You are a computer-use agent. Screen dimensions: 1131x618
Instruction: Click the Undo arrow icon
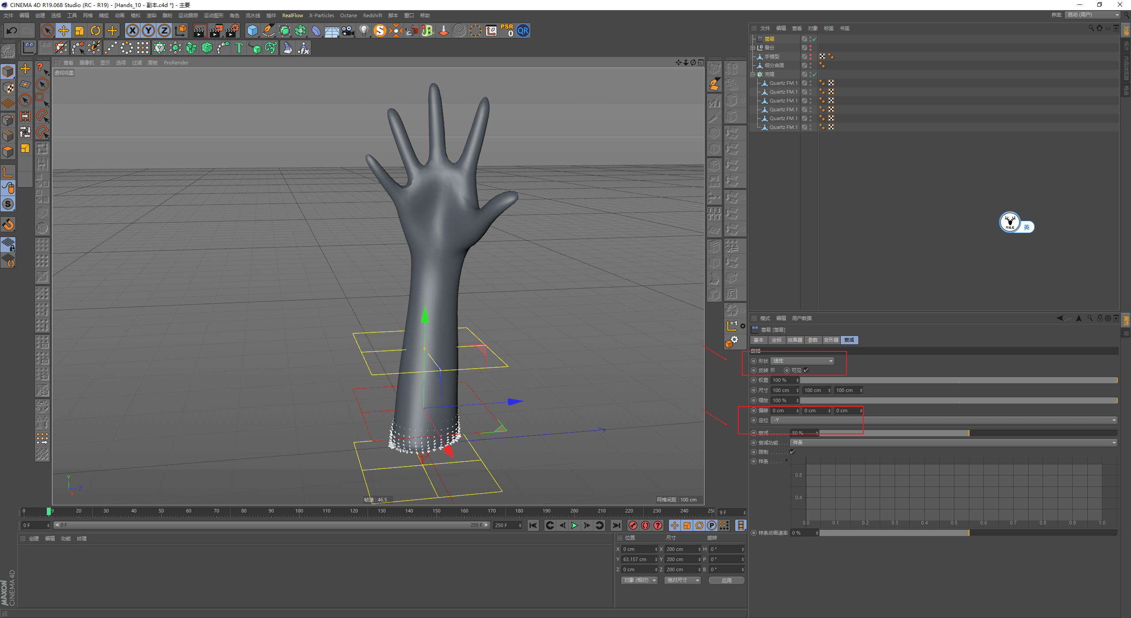(x=12, y=30)
